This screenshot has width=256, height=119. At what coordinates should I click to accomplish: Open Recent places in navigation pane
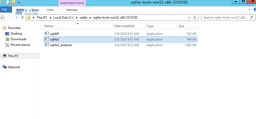[20, 45]
